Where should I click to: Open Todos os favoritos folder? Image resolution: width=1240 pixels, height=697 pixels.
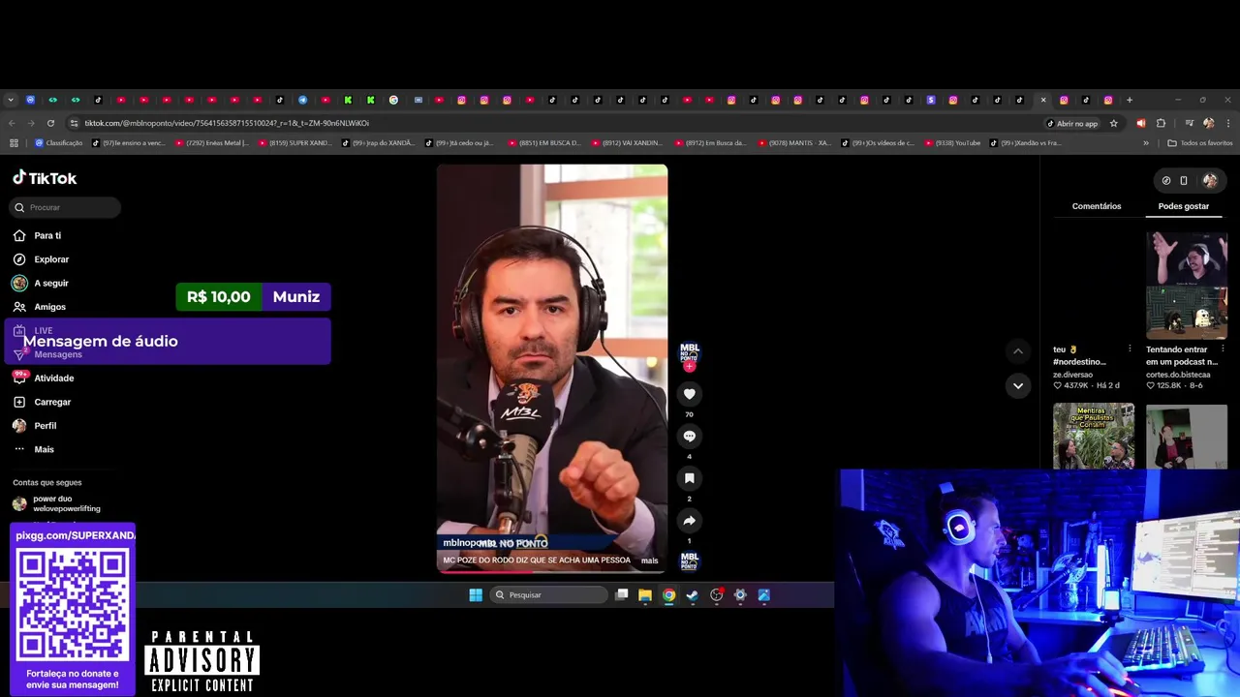pos(1200,143)
